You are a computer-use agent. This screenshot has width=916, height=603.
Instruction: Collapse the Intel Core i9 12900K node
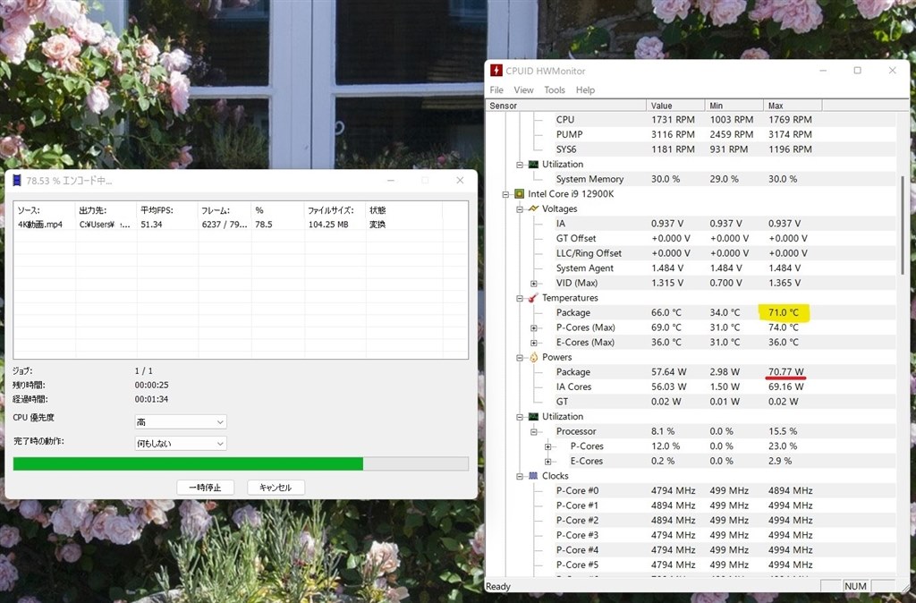click(x=505, y=194)
